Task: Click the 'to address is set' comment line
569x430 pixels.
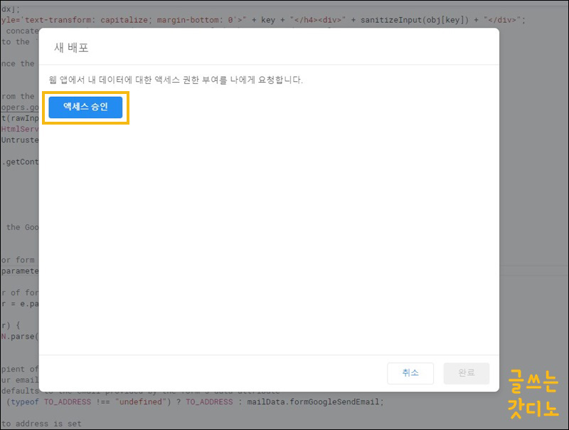Action: (x=41, y=424)
